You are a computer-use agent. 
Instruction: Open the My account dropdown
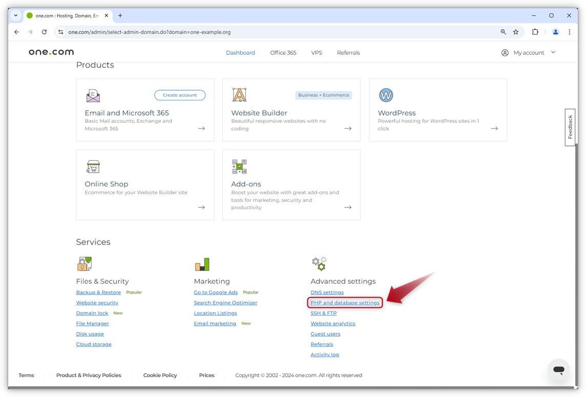point(529,52)
